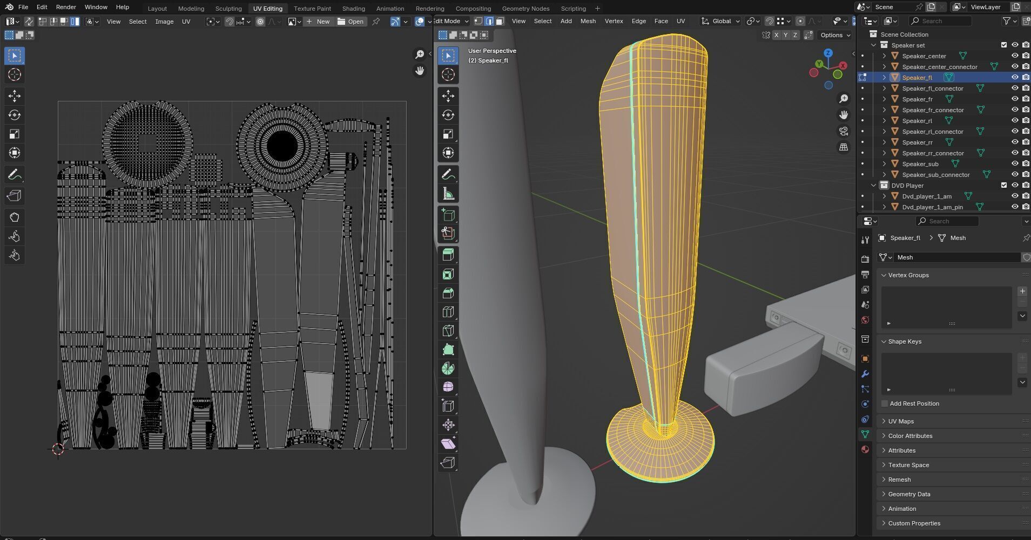Expand the Speaker_center outliner item
The width and height of the screenshot is (1031, 540).
(884, 56)
